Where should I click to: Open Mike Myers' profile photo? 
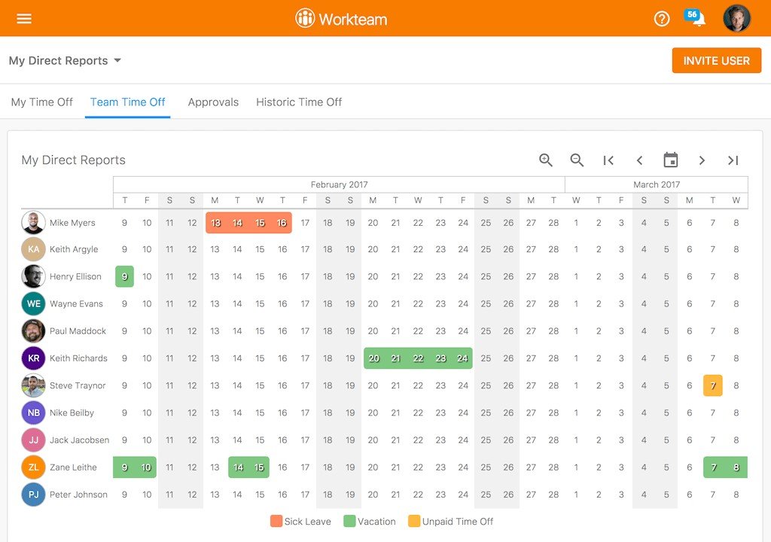(33, 222)
